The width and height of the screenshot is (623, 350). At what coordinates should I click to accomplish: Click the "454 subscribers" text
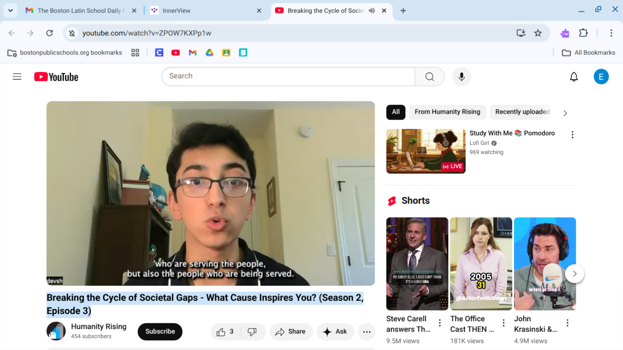(x=92, y=336)
